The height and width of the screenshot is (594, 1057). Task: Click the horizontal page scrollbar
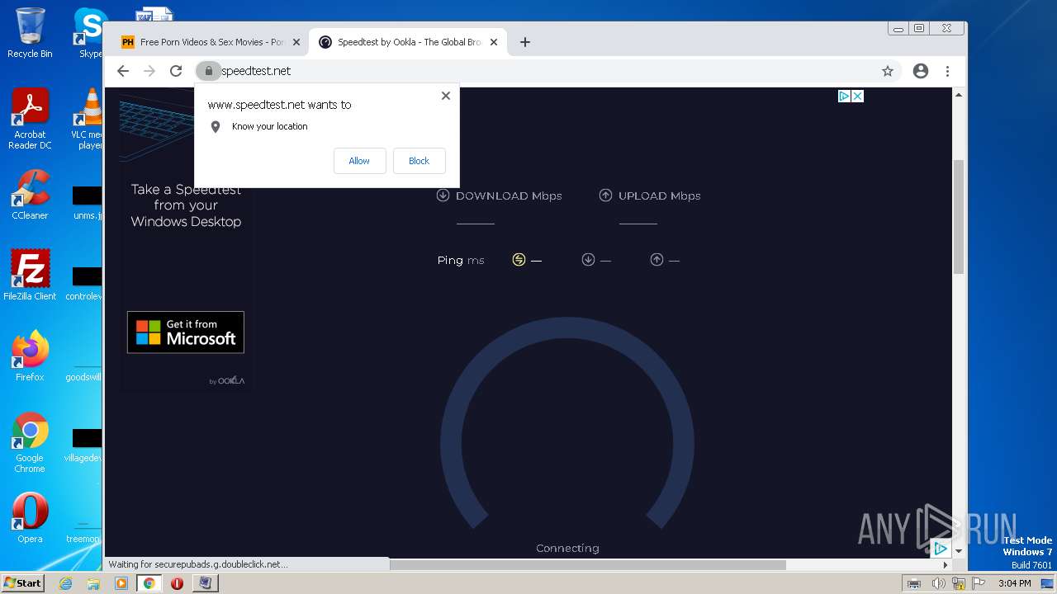[588, 565]
